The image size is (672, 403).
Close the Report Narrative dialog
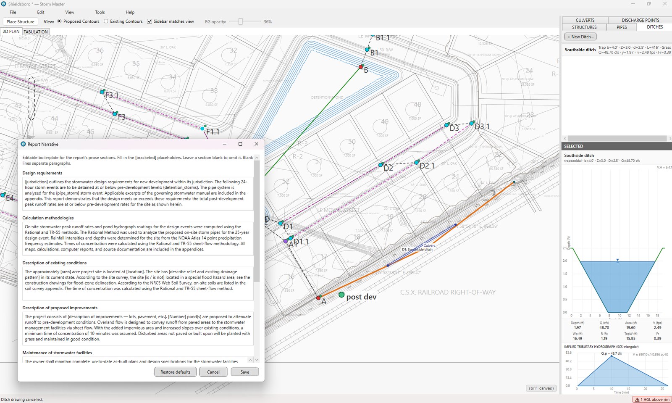pos(256,144)
